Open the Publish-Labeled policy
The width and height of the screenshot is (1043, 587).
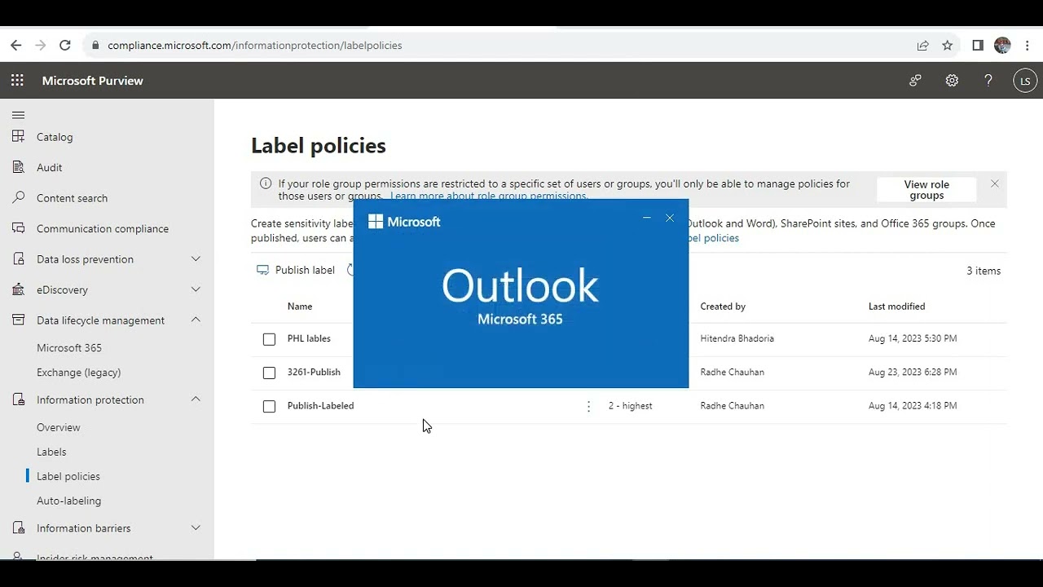tap(320, 405)
